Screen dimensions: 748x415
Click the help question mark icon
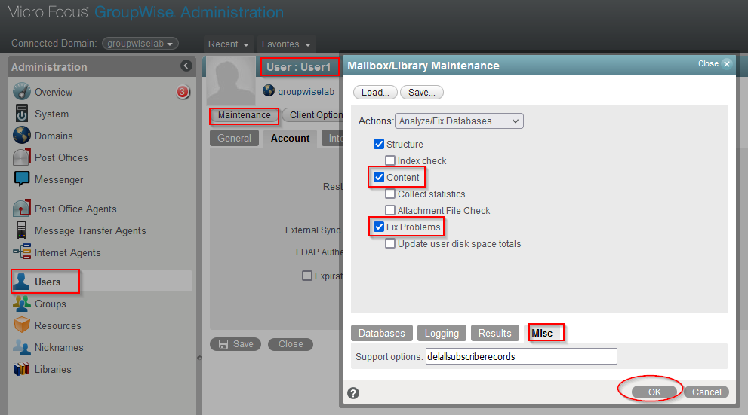(353, 392)
